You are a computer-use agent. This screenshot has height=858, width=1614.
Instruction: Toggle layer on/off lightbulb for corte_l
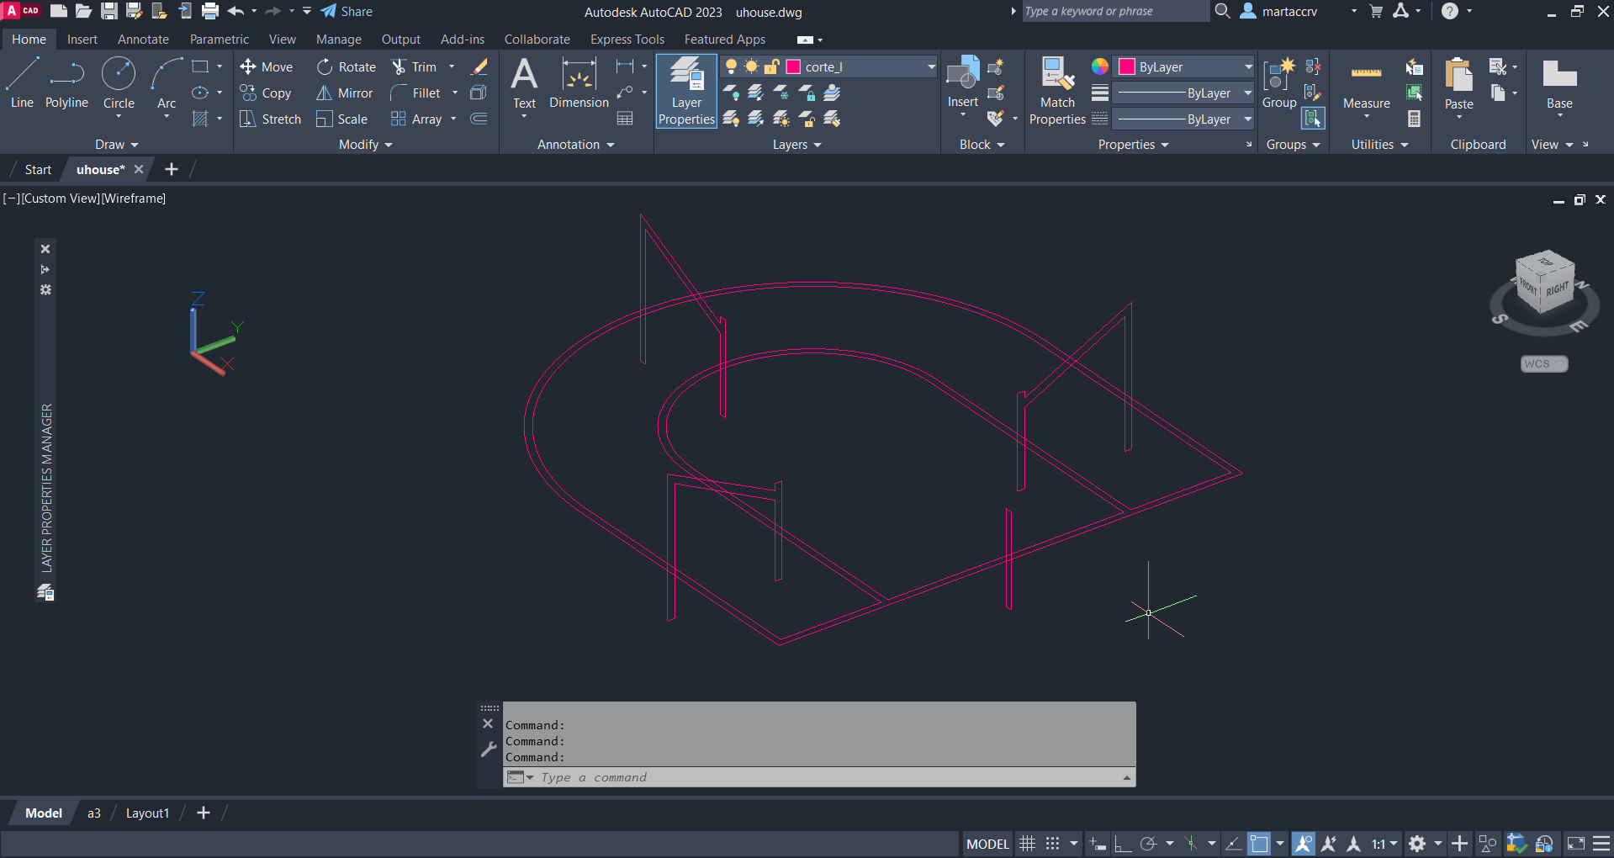point(732,66)
